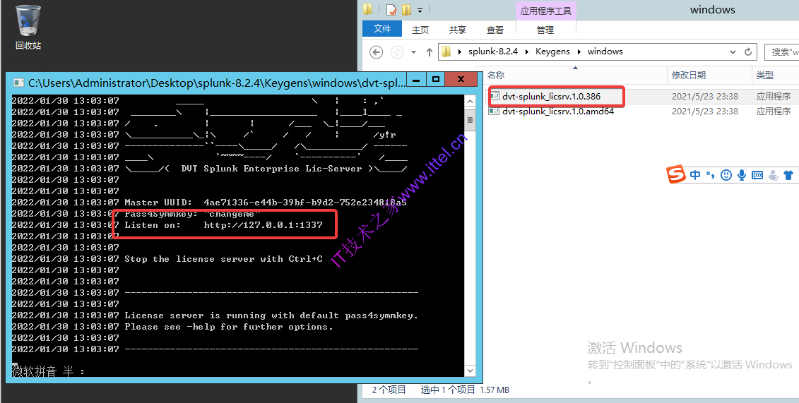
Task: Switch to the 管理 ribbon tab
Action: [545, 30]
